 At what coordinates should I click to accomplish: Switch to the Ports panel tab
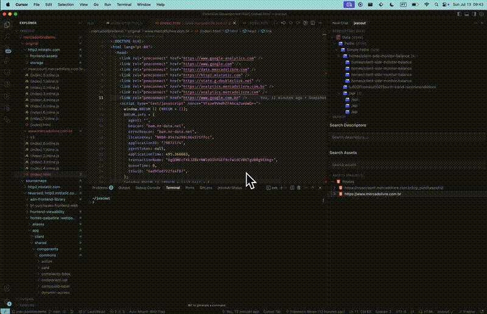point(190,187)
